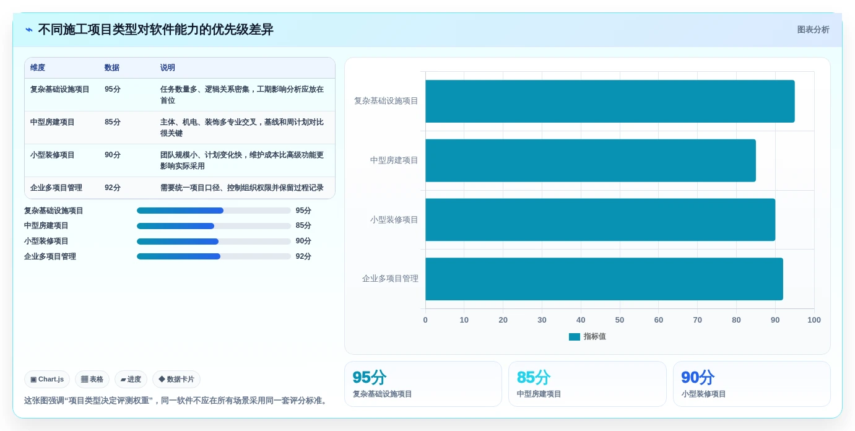This screenshot has width=855, height=431.
Task: Click the 95分 table value
Action: coord(113,89)
